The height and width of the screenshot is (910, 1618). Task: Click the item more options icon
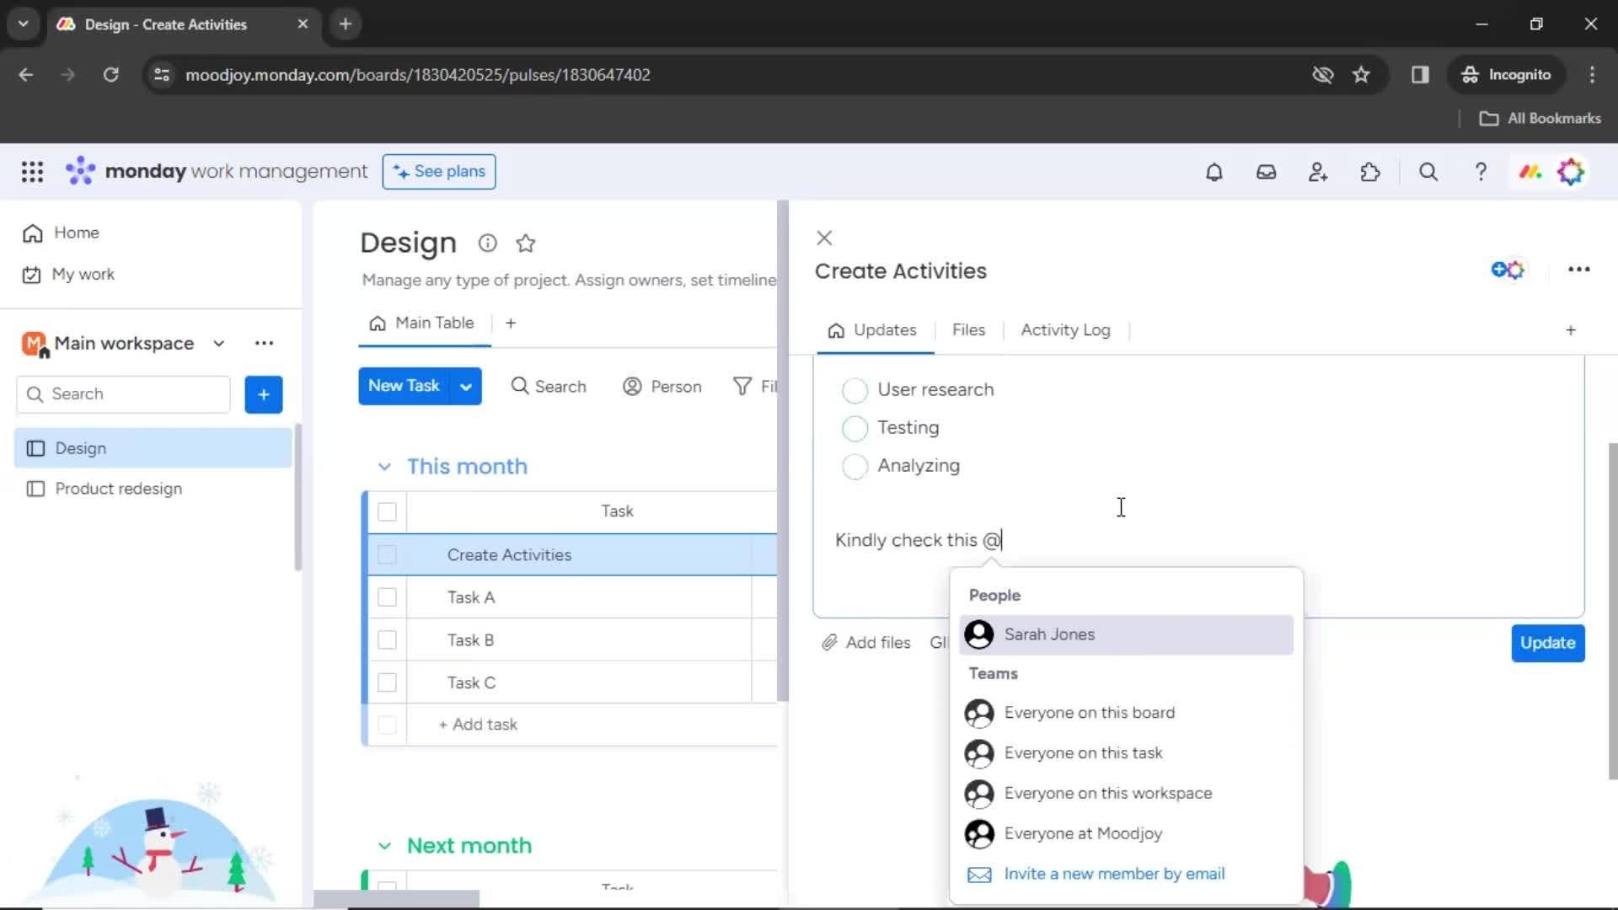1579,270
